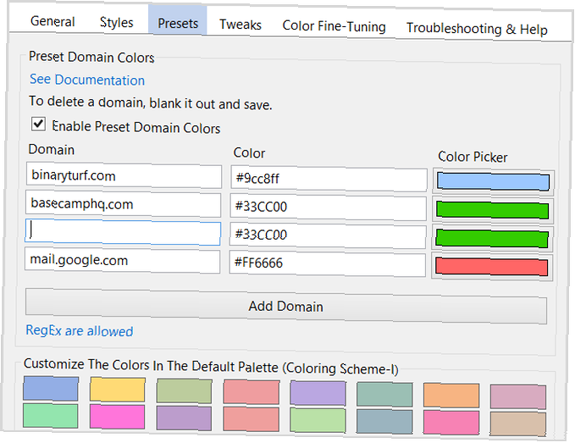The height and width of the screenshot is (443, 575).
Task: Open the green basecamphq.com color picker
Action: pyautogui.click(x=493, y=210)
